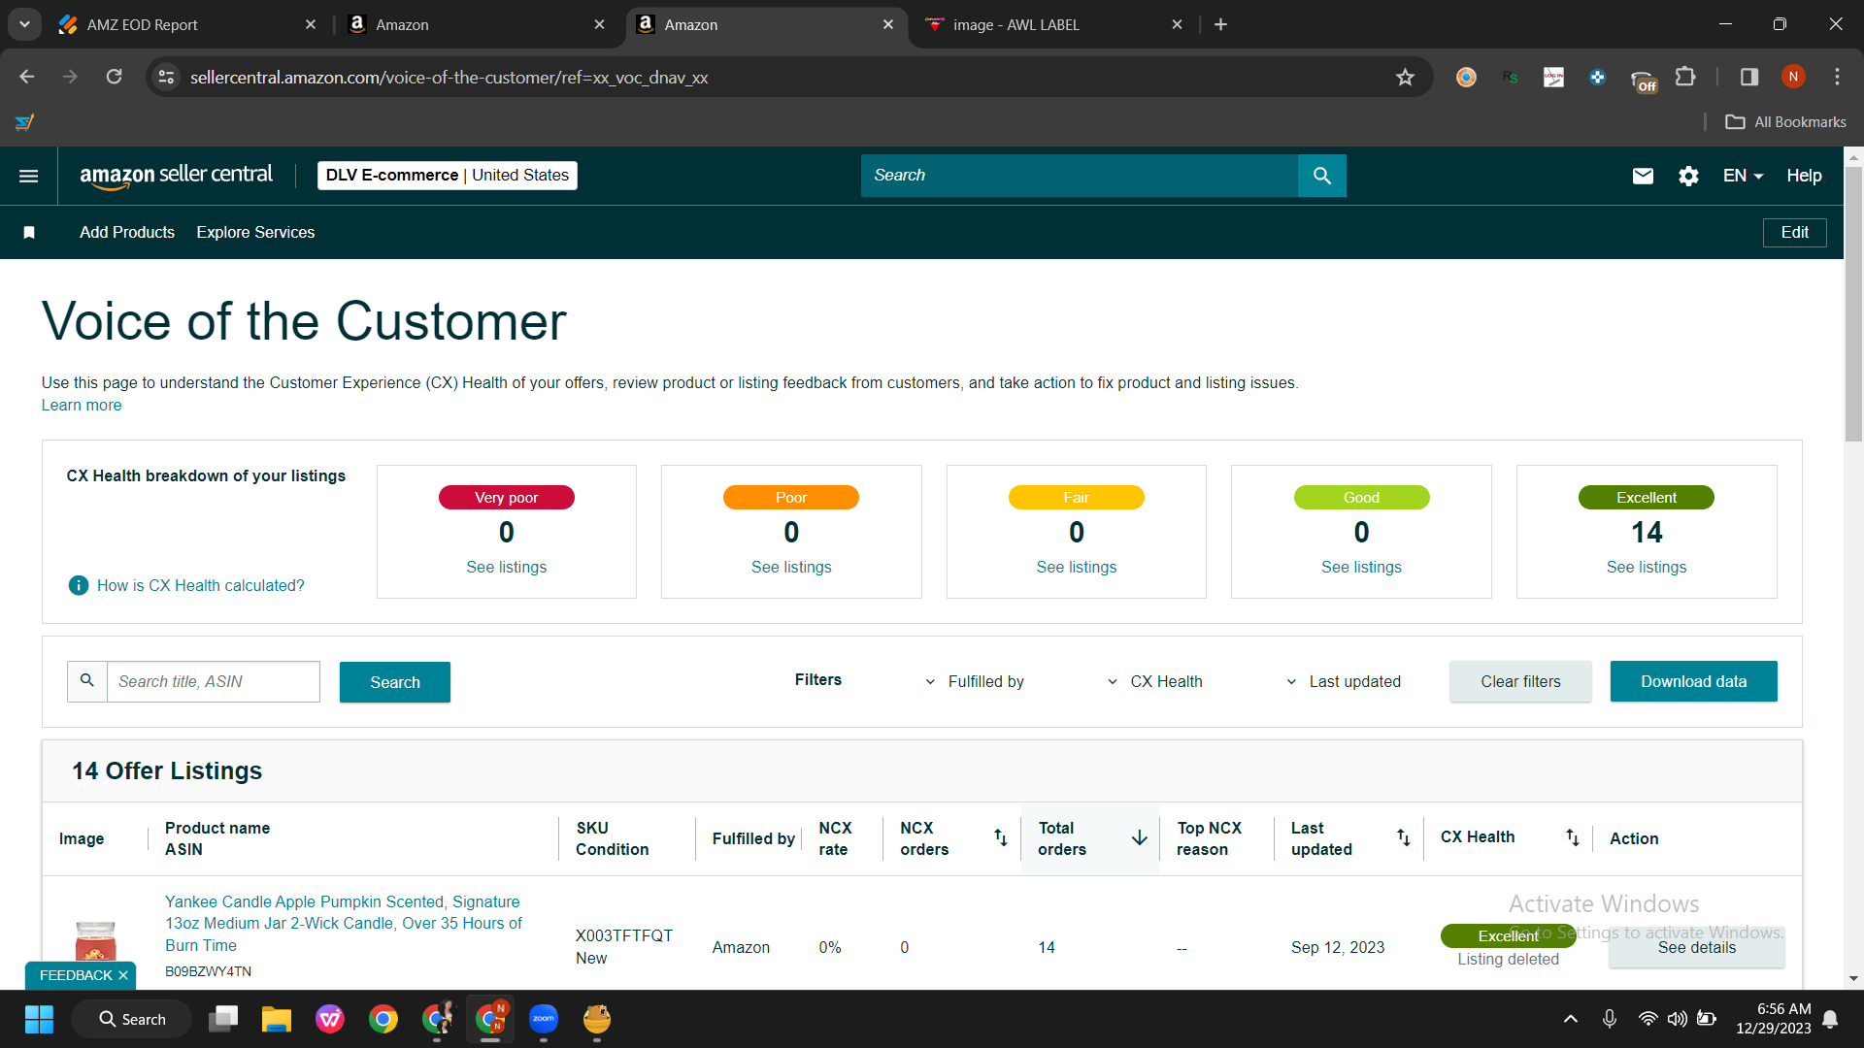The height and width of the screenshot is (1048, 1864).
Task: Switch to the AMZ EOD Report tab
Action: pyautogui.click(x=187, y=24)
